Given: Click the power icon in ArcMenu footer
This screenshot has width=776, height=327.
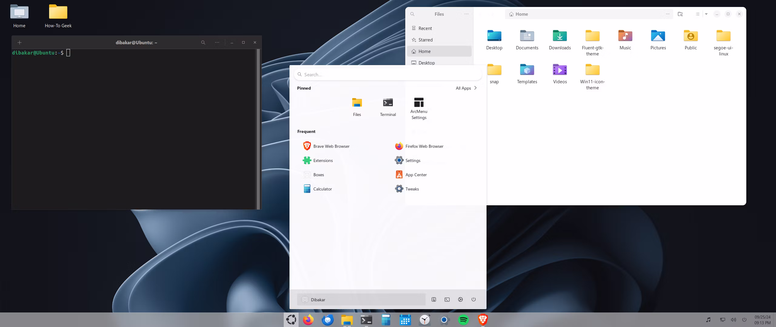Looking at the screenshot, I should pyautogui.click(x=473, y=299).
